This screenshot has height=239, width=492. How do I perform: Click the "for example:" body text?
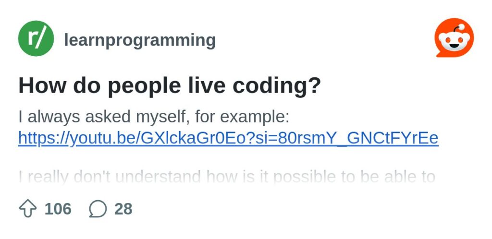242,118
